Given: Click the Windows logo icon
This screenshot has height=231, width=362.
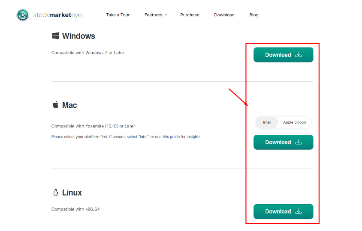Looking at the screenshot, I should [55, 36].
